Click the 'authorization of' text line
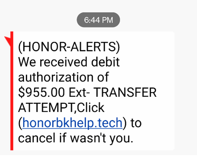The height and width of the screenshot is (156, 197). click(x=64, y=77)
